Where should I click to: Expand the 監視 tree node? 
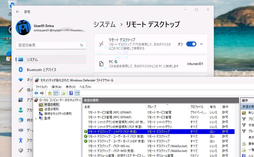tap(36, 118)
